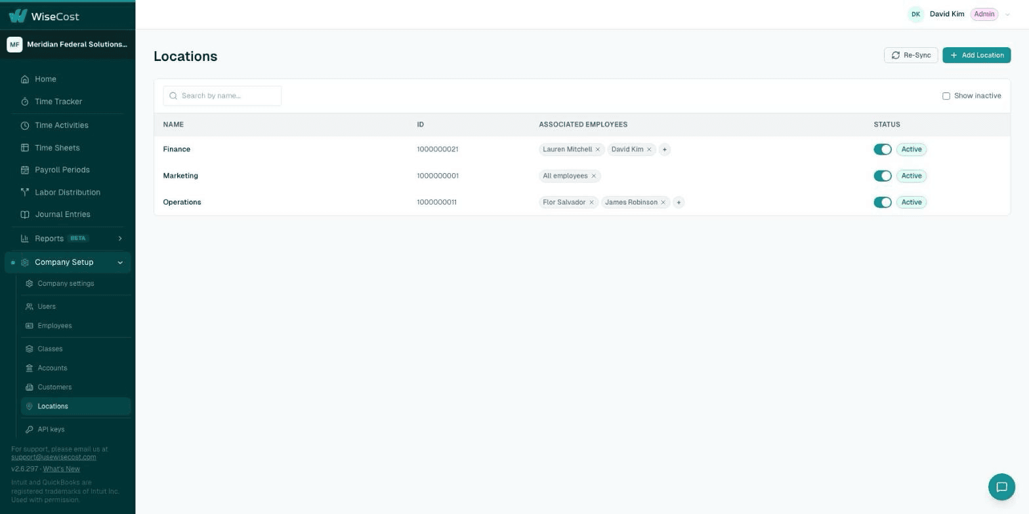Click the BETA badge next to Reports
Viewport: 1029px width, 514px height.
[x=78, y=239]
